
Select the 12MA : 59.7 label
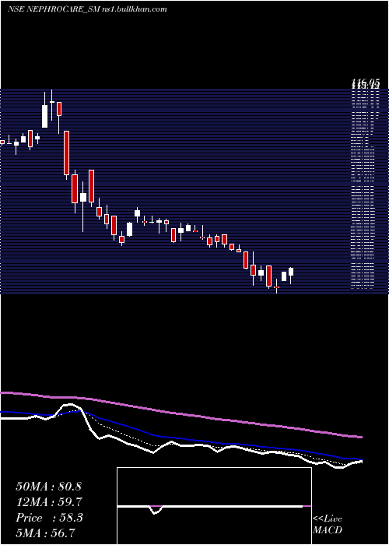point(48,502)
